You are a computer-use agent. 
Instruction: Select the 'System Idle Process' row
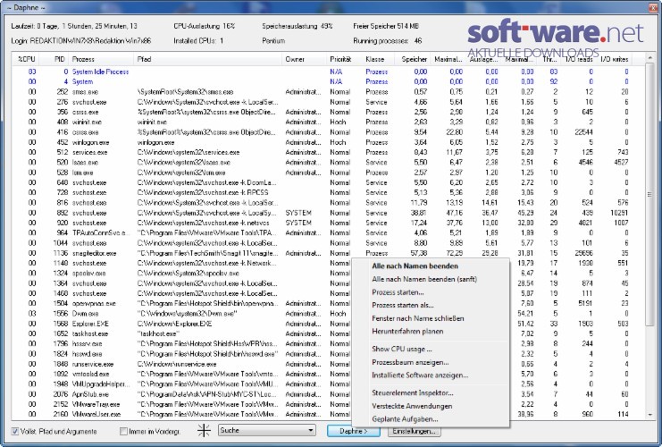(329, 72)
